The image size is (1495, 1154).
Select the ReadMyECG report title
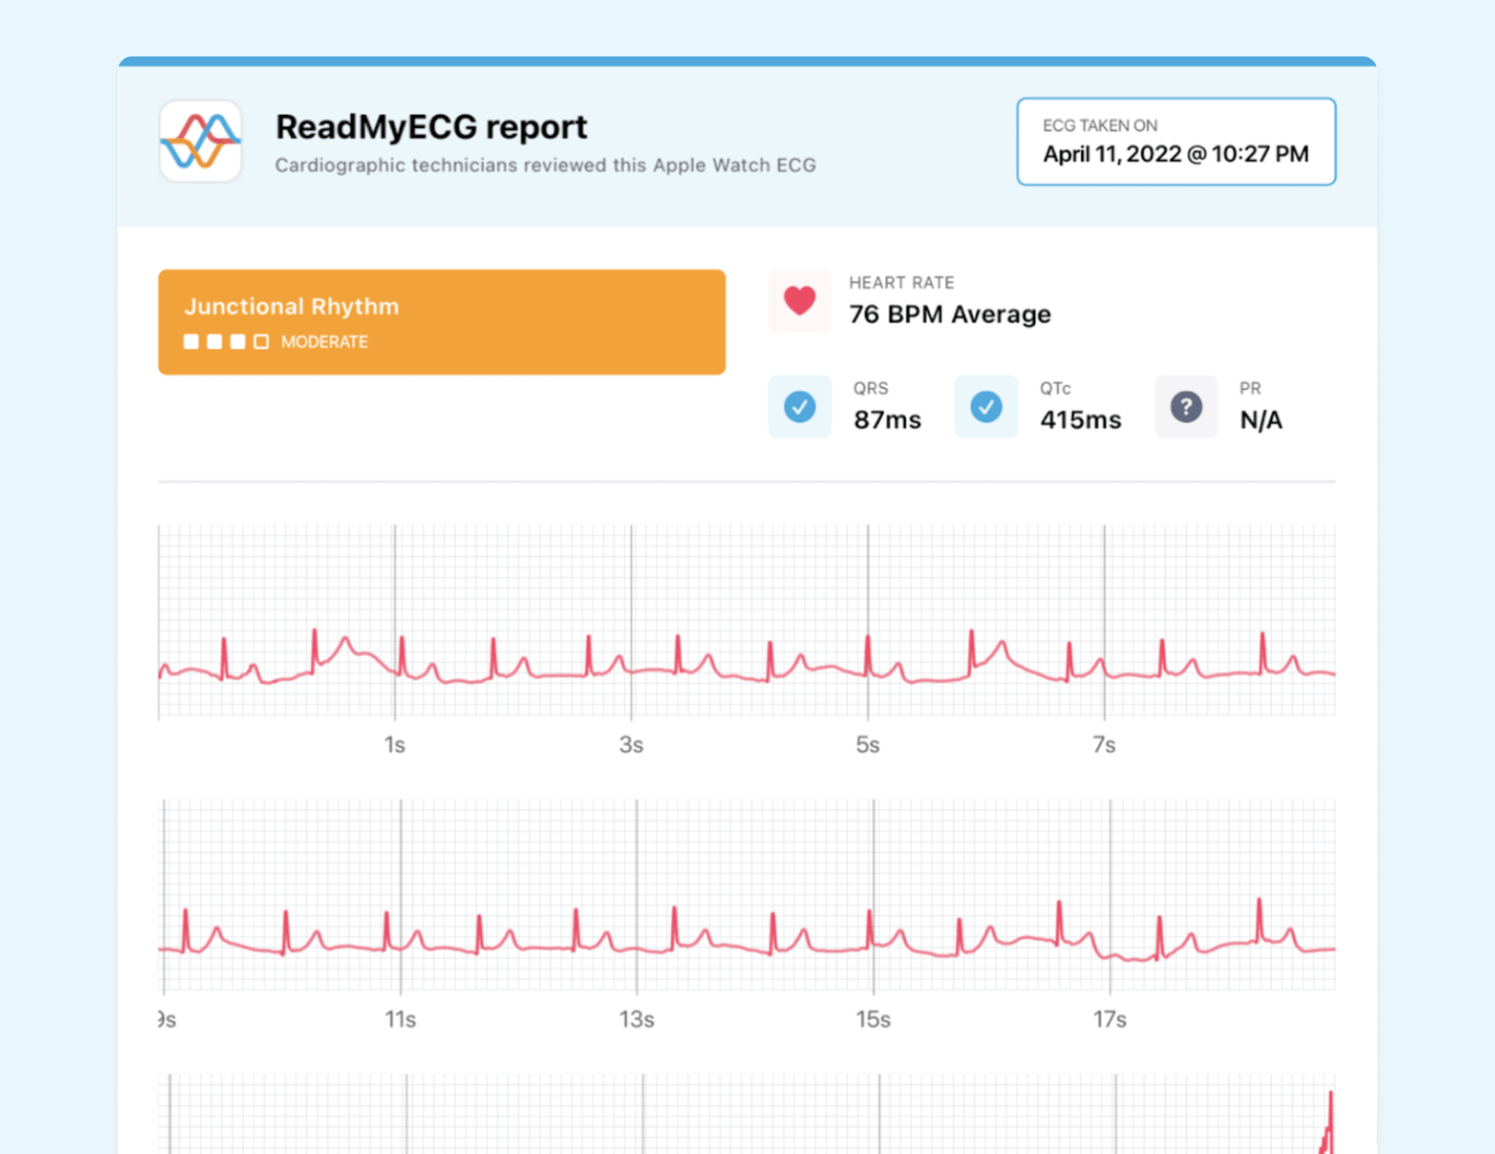coord(431,127)
